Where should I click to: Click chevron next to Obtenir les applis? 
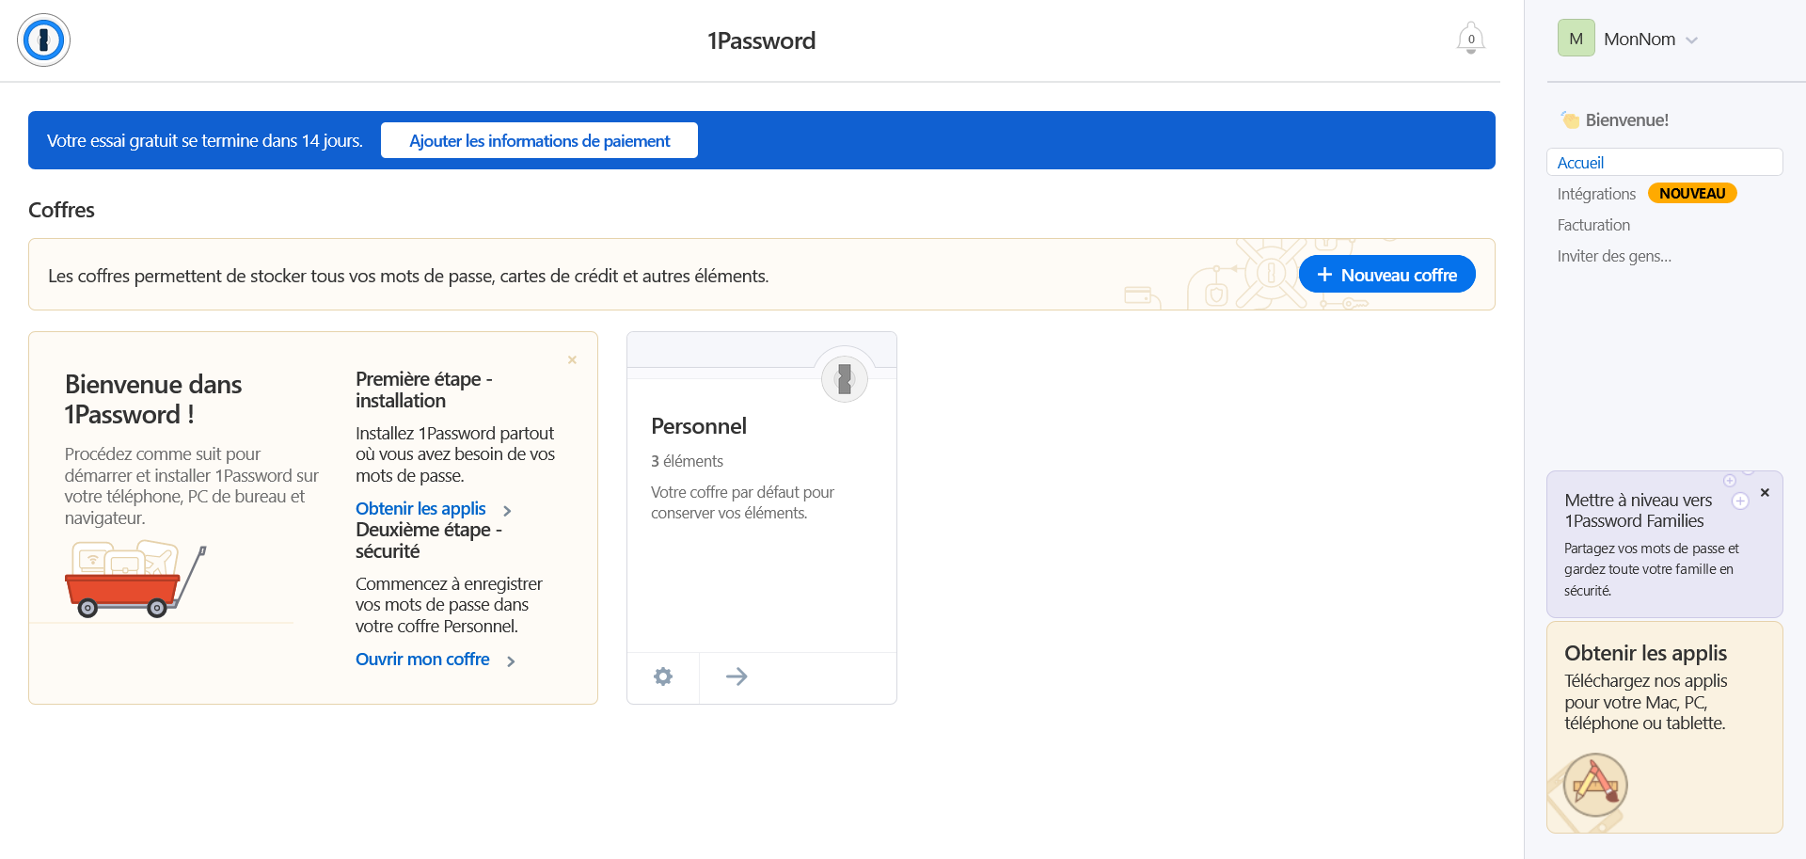508,511
